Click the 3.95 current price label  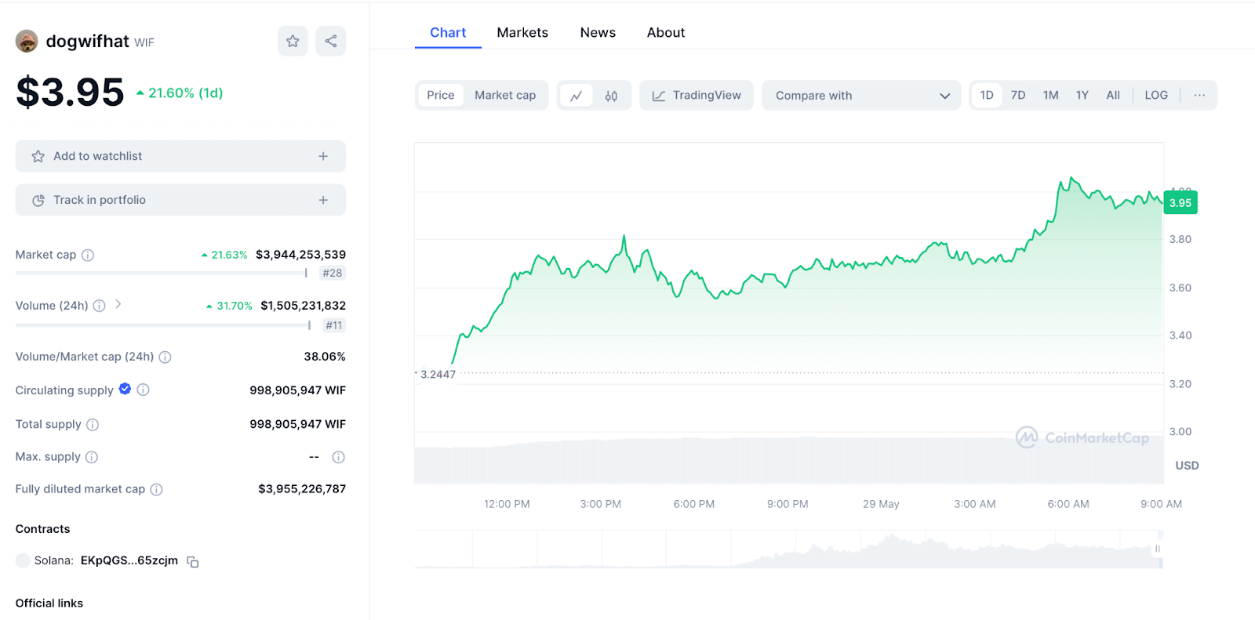pyautogui.click(x=1180, y=203)
